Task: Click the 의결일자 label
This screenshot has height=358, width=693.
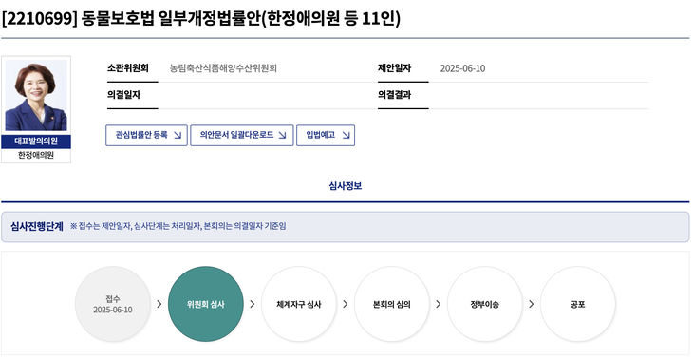Action: click(124, 95)
